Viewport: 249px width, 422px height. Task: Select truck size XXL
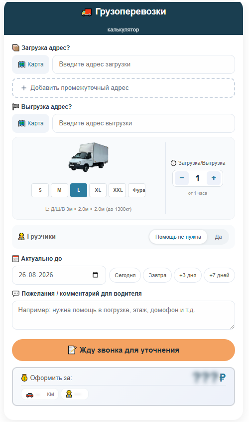117,190
